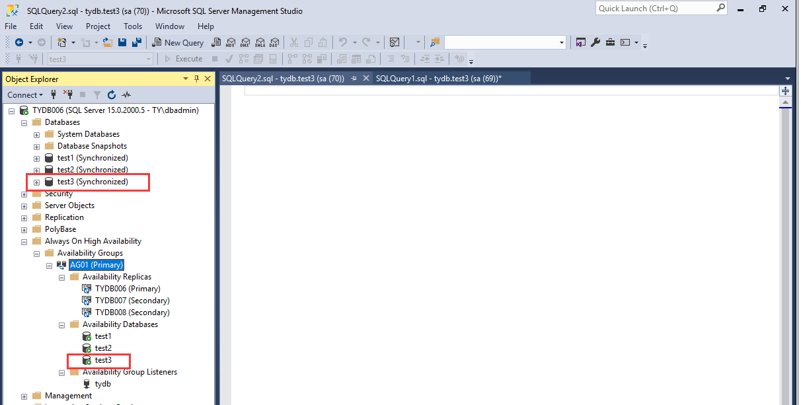
Task: Close the Object Explorer panel
Action: pos(208,79)
